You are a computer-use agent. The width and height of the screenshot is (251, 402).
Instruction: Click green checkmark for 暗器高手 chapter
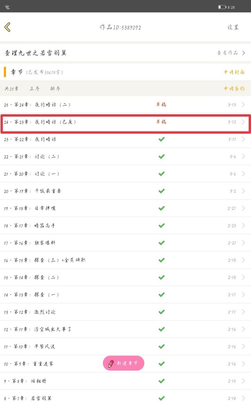tap(161, 225)
